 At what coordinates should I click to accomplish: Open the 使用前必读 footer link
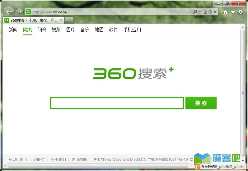pos(102,160)
